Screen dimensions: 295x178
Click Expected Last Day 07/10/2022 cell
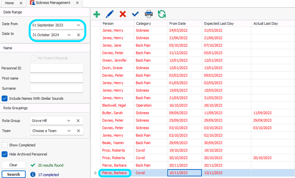click(x=226, y=45)
